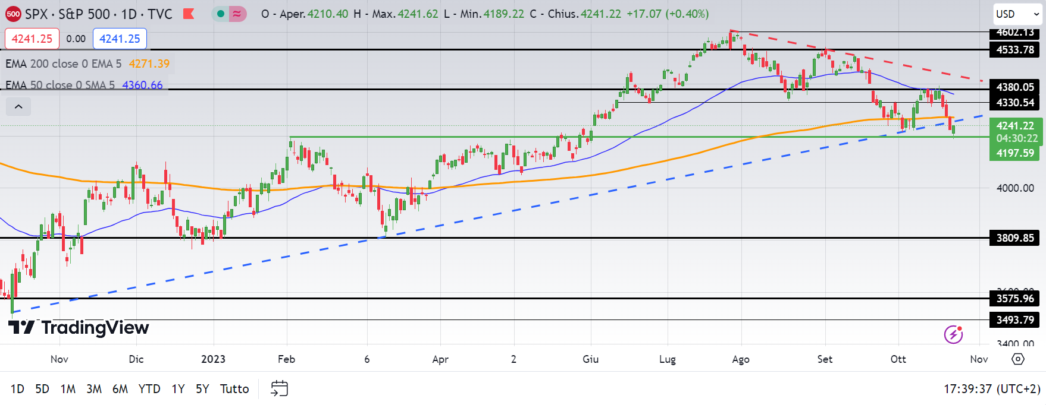This screenshot has height=405, width=1046.
Task: Click the pink approximate-data indicator icon
Action: pyautogui.click(x=237, y=14)
